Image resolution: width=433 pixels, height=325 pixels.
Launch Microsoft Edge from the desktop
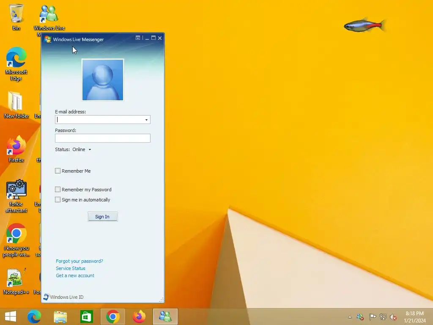(16, 63)
